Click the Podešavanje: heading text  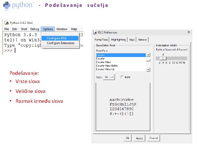click(24, 73)
